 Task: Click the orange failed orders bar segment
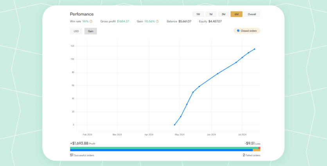pyautogui.click(x=256, y=150)
